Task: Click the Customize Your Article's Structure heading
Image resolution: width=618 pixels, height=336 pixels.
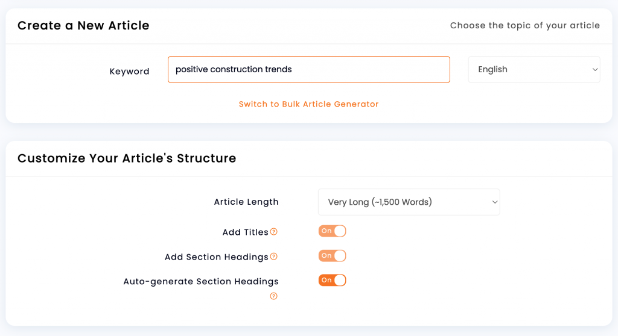Action: [x=127, y=158]
